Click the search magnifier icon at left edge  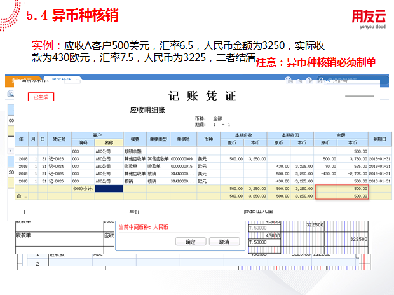11,93
